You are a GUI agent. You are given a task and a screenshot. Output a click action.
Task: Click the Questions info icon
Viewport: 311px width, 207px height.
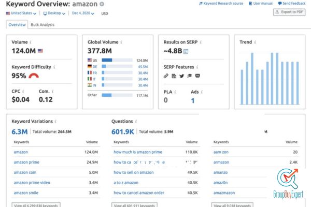point(136,122)
